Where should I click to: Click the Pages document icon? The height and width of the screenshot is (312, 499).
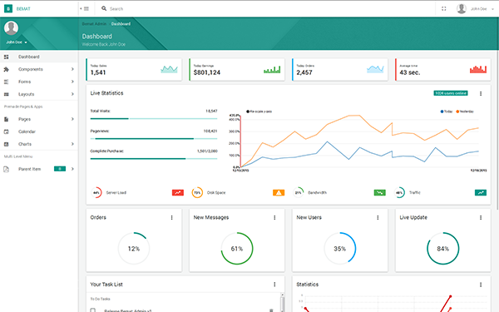tap(6, 119)
